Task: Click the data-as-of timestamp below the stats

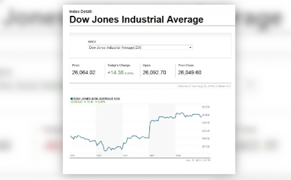Action: point(204,86)
